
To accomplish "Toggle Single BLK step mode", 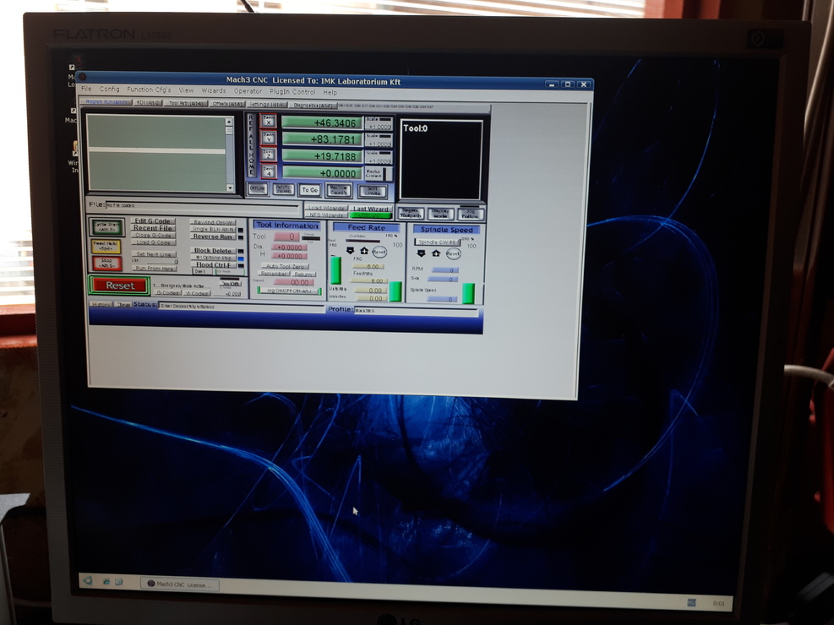I will point(212,229).
